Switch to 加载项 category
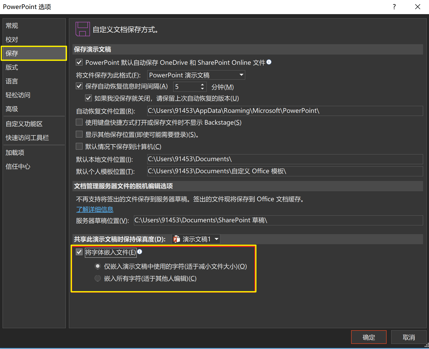This screenshot has width=429, height=349. (34, 153)
